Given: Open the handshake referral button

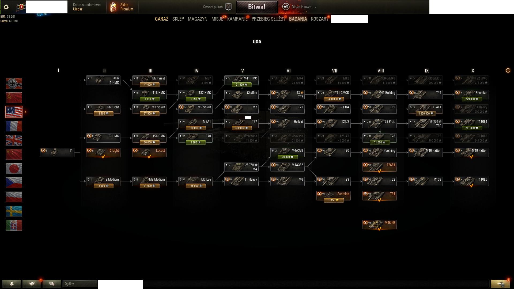Looking at the screenshot, I should tap(32, 284).
